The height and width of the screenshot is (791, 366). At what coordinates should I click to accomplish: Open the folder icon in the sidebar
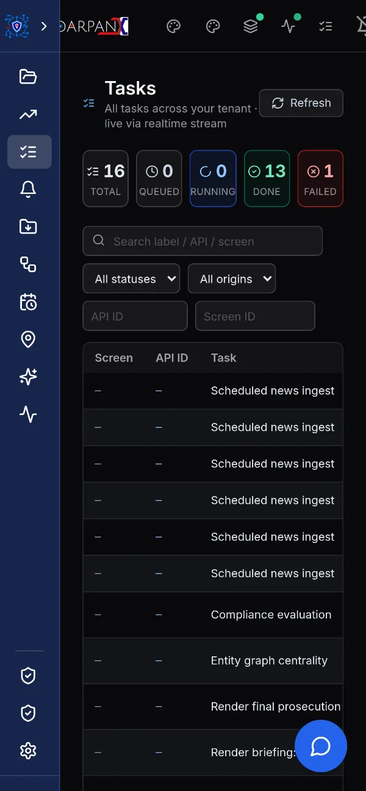click(28, 76)
